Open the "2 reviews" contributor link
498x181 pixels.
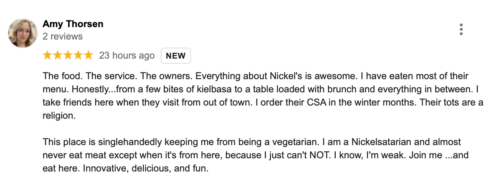pos(62,36)
